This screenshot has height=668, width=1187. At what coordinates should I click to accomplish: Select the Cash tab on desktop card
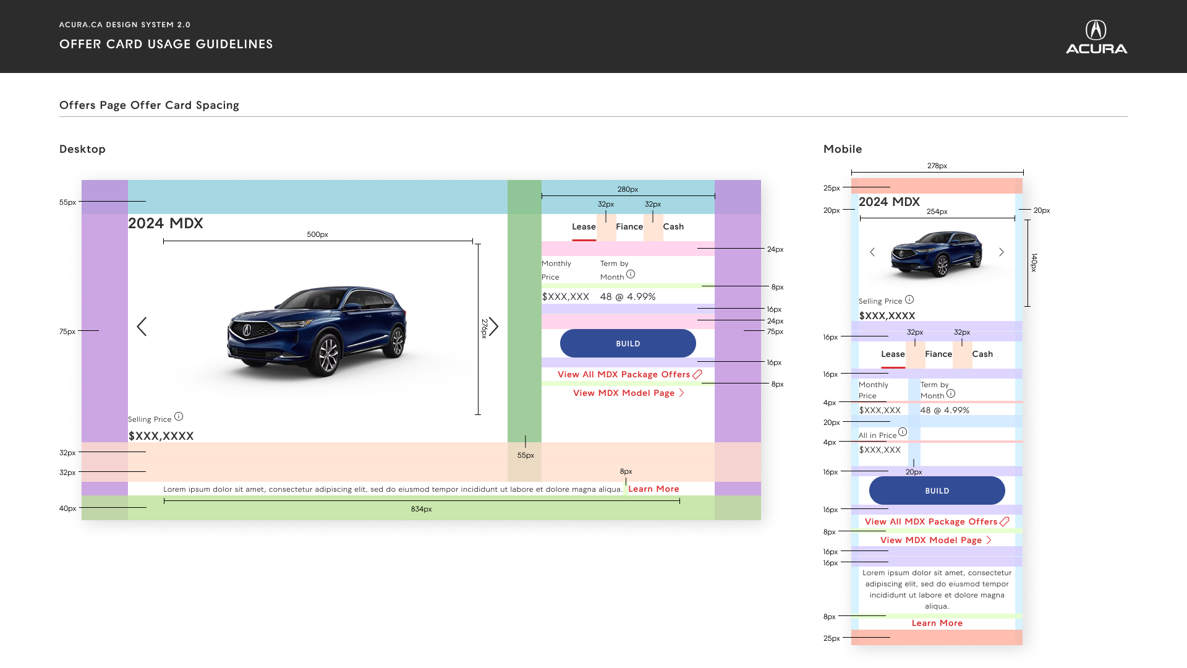(673, 227)
